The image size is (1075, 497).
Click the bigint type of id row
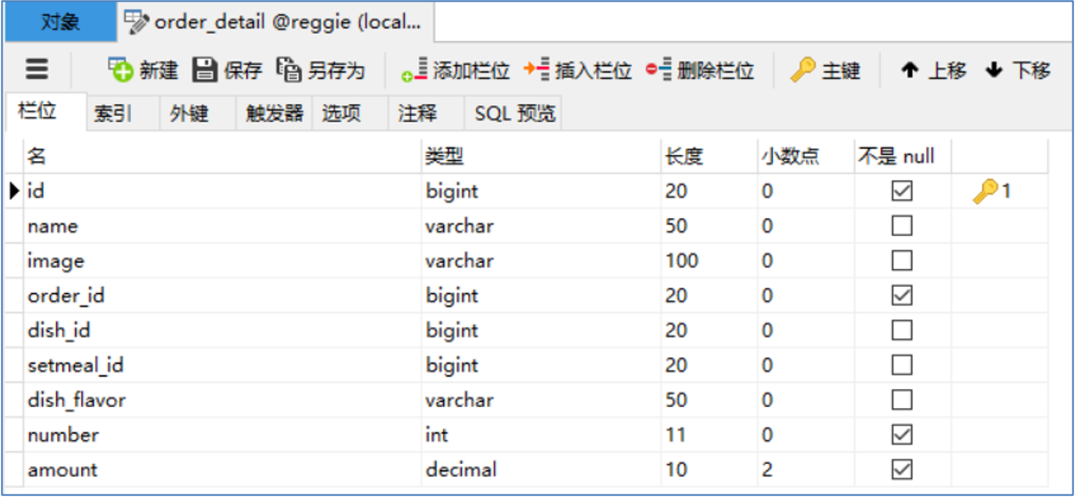[541, 191]
